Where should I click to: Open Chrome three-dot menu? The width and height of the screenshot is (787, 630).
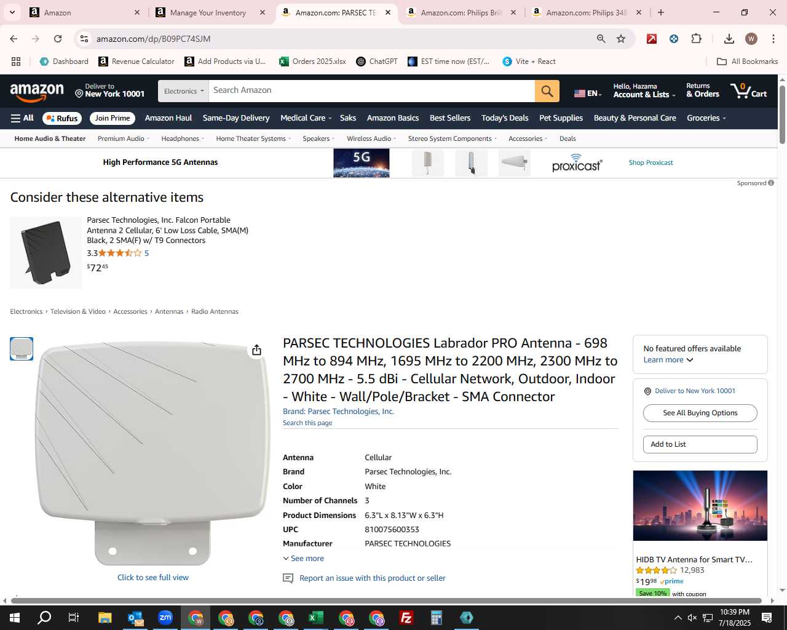click(x=773, y=39)
